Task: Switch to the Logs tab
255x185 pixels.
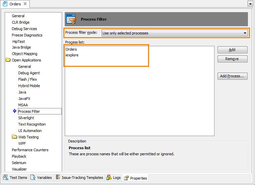Action: coord(114,178)
